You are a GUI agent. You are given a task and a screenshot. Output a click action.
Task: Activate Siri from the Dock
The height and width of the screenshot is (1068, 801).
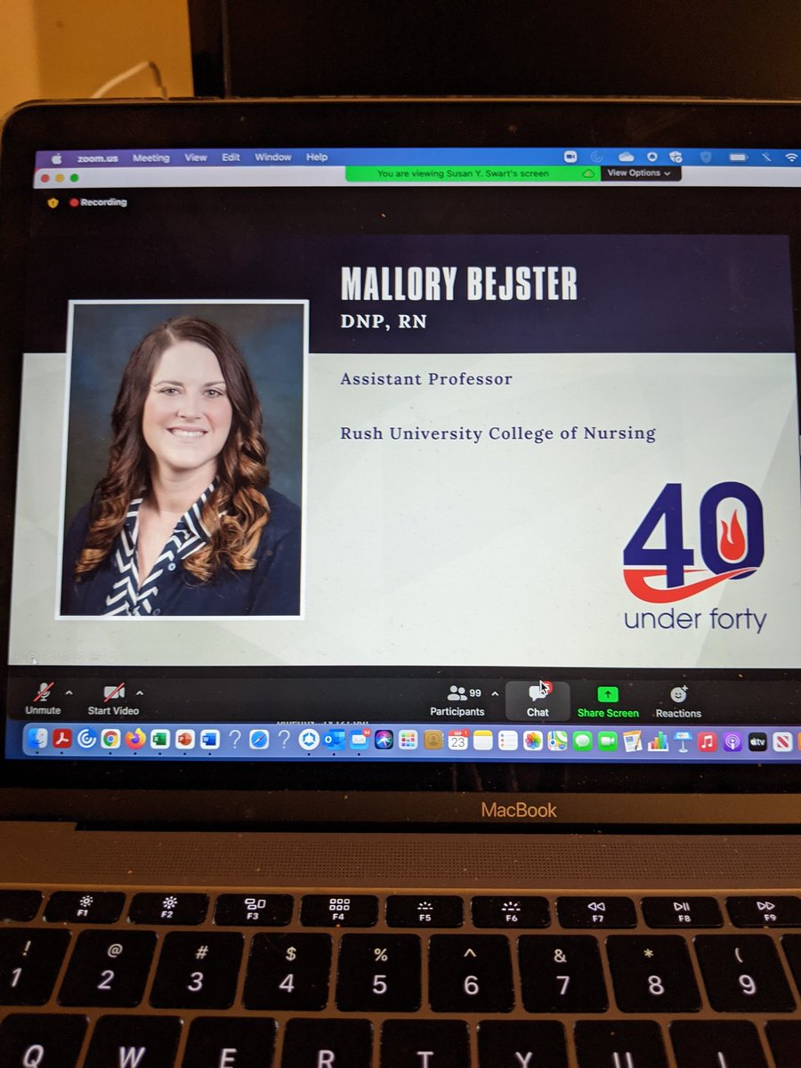click(x=384, y=740)
